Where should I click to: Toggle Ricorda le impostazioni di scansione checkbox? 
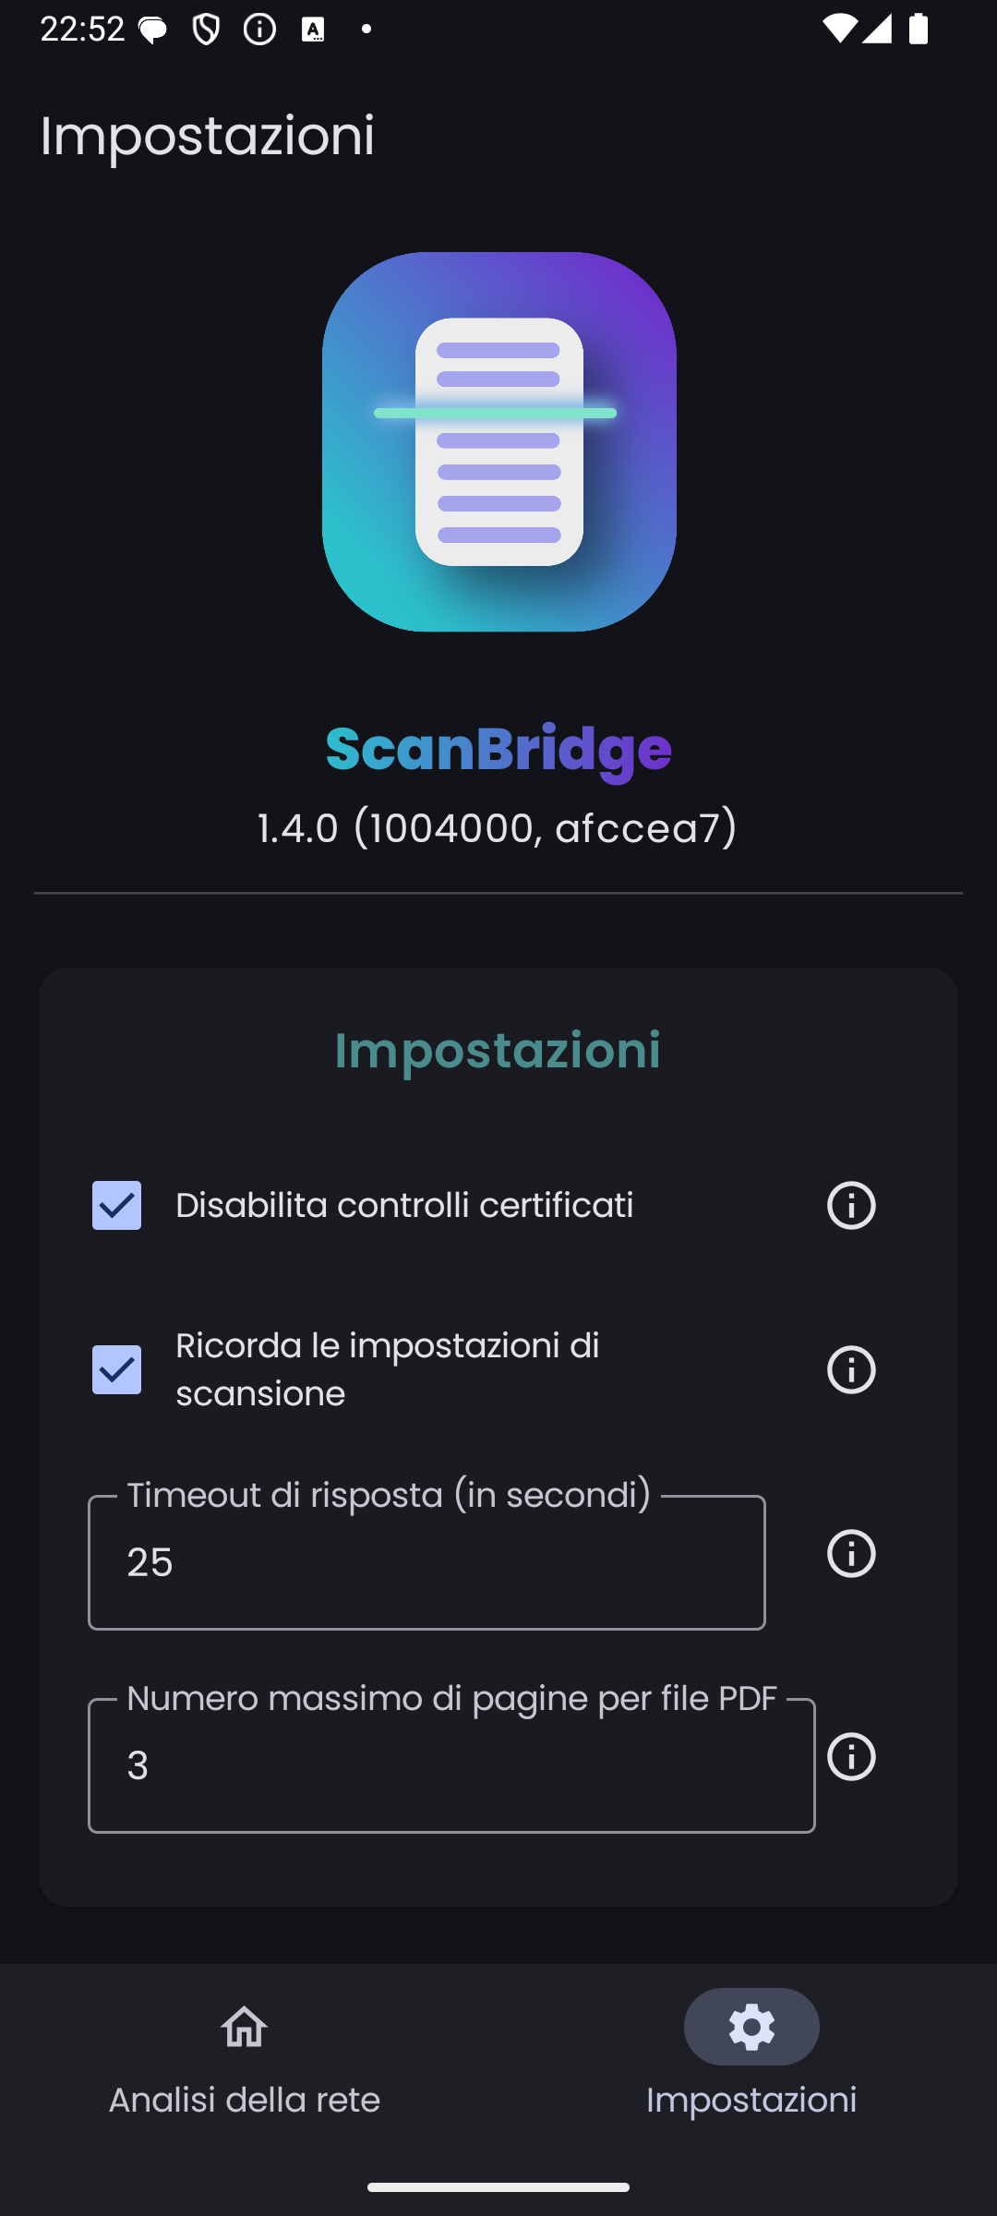click(x=117, y=1369)
